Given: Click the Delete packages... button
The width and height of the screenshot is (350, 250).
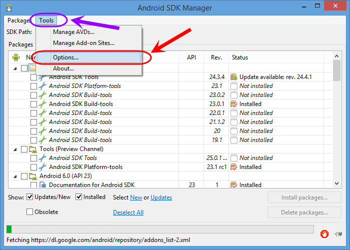Looking at the screenshot, I should [x=304, y=212].
